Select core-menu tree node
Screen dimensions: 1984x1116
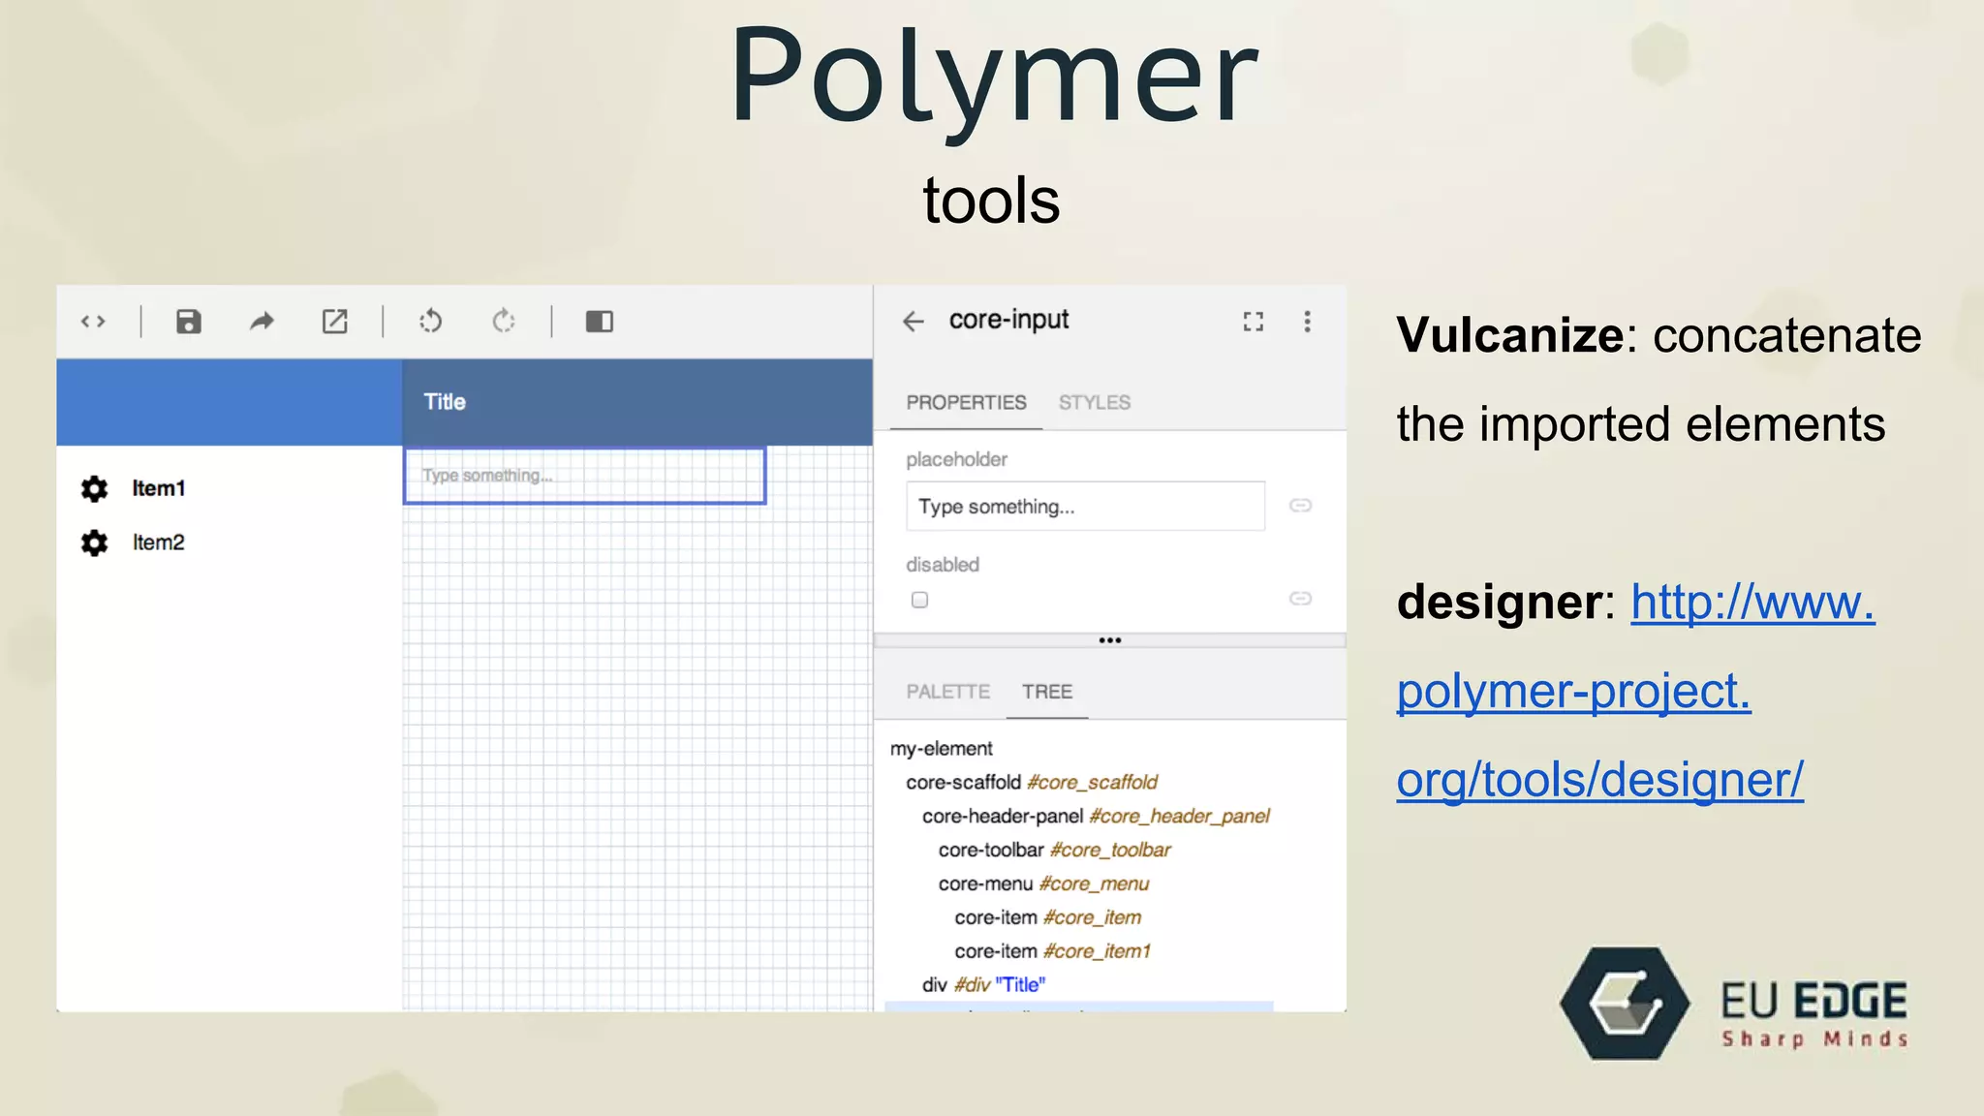[x=1043, y=884]
